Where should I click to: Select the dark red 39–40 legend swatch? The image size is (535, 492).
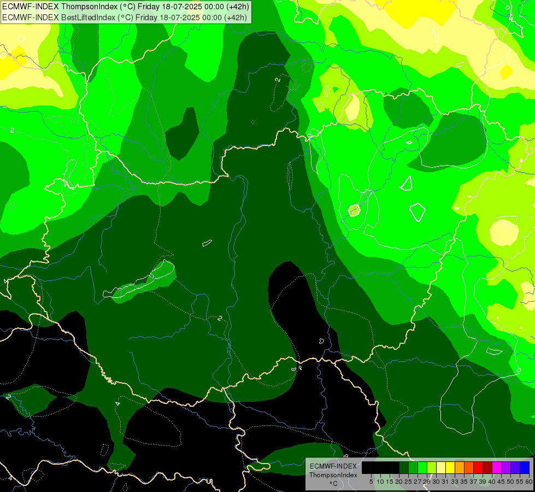[x=487, y=467]
